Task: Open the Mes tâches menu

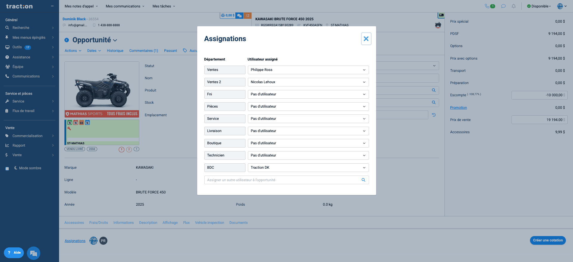Action: pyautogui.click(x=164, y=6)
